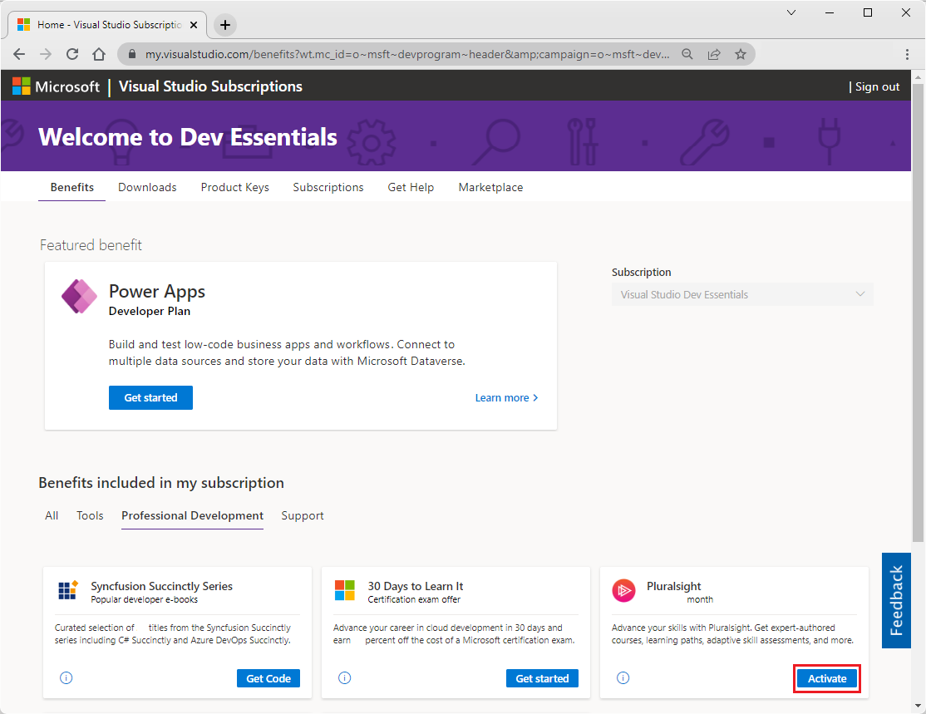Open info icon on Syncfusion card
The image size is (926, 714).
[66, 678]
